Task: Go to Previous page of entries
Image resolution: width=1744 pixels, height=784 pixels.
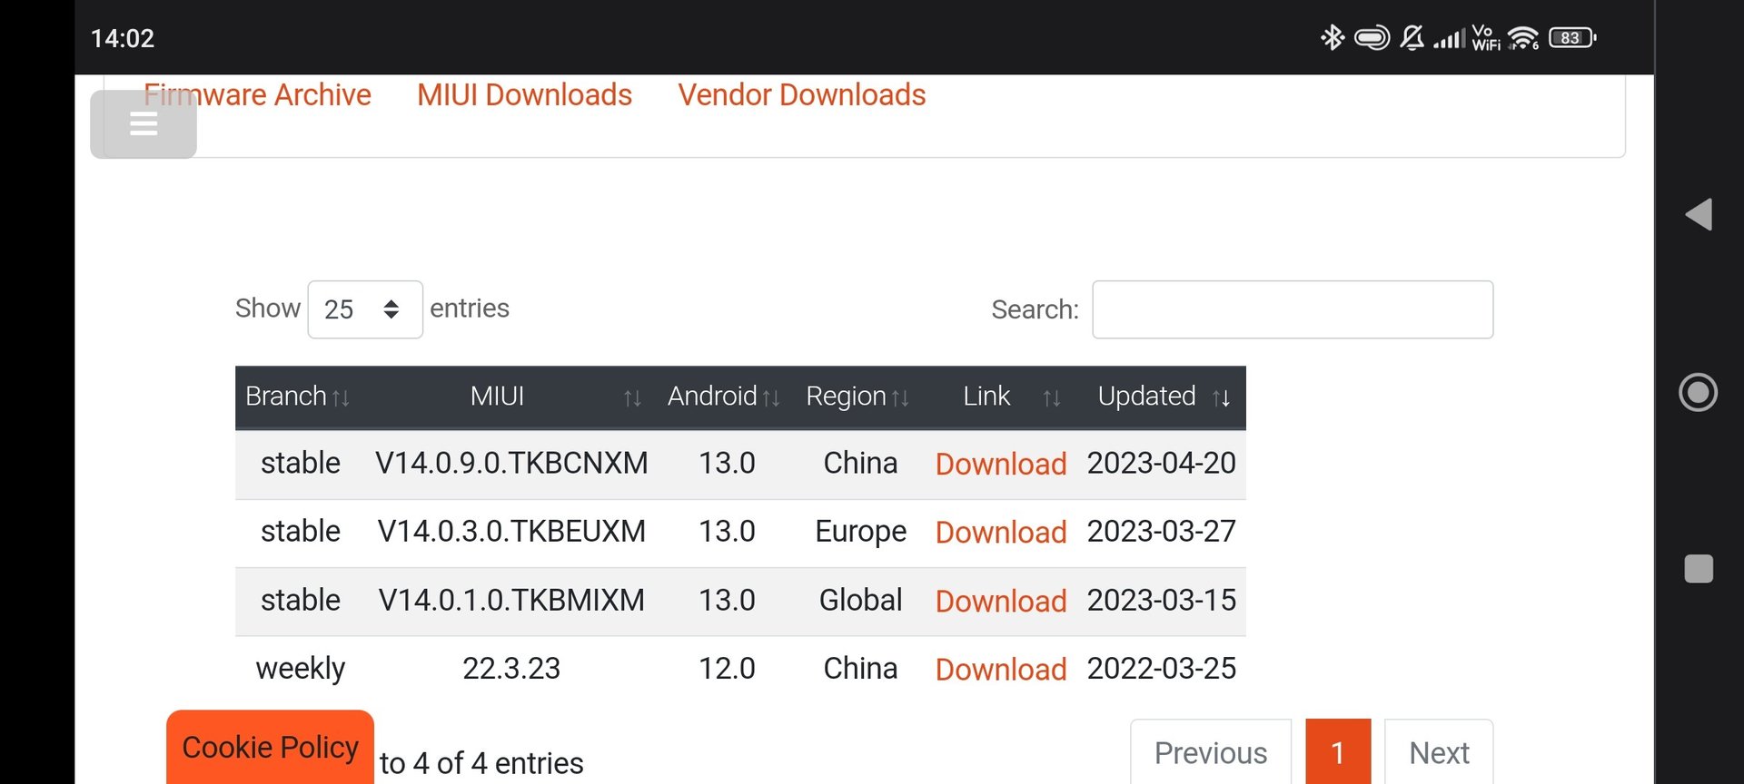Action: (x=1211, y=752)
